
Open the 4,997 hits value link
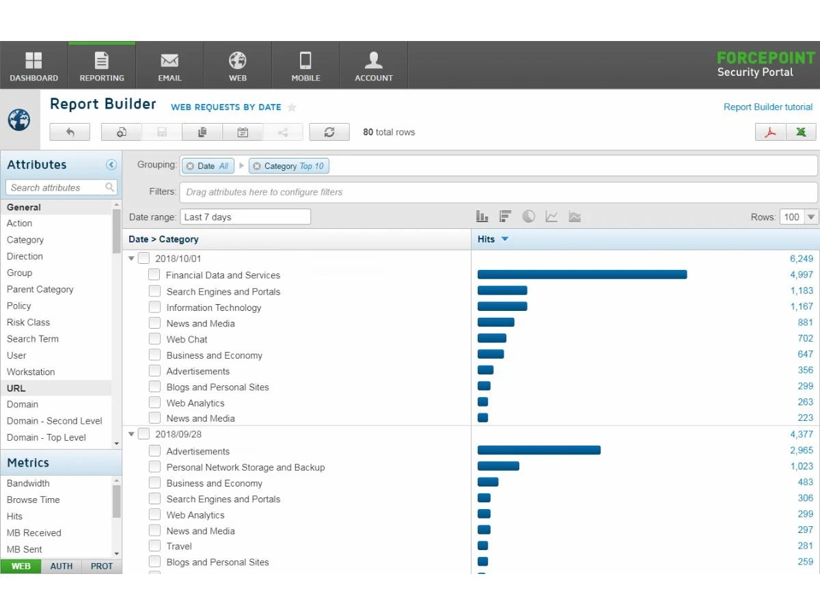coord(802,275)
